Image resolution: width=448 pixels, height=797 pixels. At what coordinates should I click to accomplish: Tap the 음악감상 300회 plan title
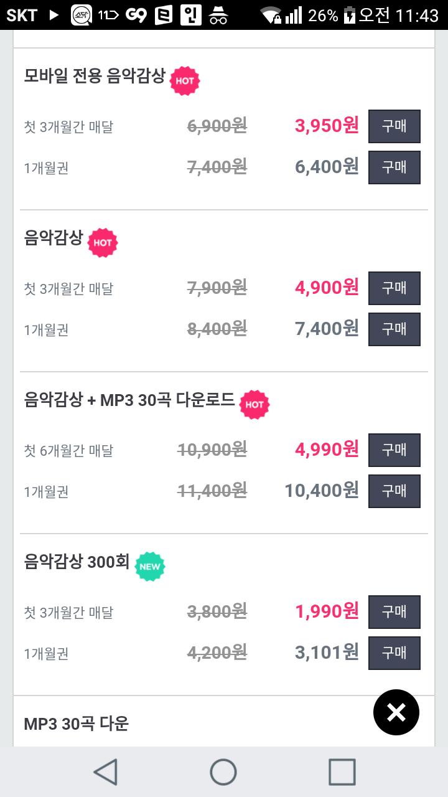point(77,562)
